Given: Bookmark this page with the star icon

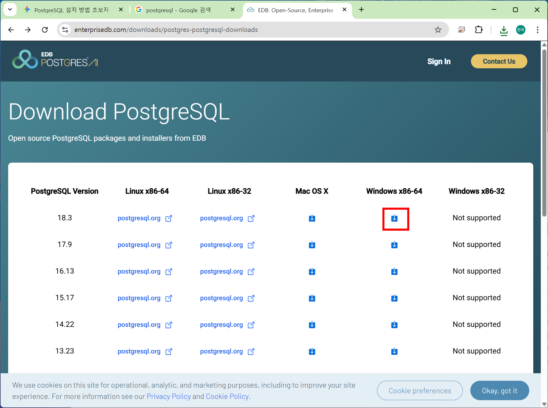Looking at the screenshot, I should point(438,30).
